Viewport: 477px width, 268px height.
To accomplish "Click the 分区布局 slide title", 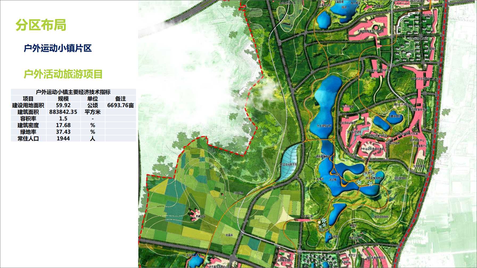I will coord(41,25).
